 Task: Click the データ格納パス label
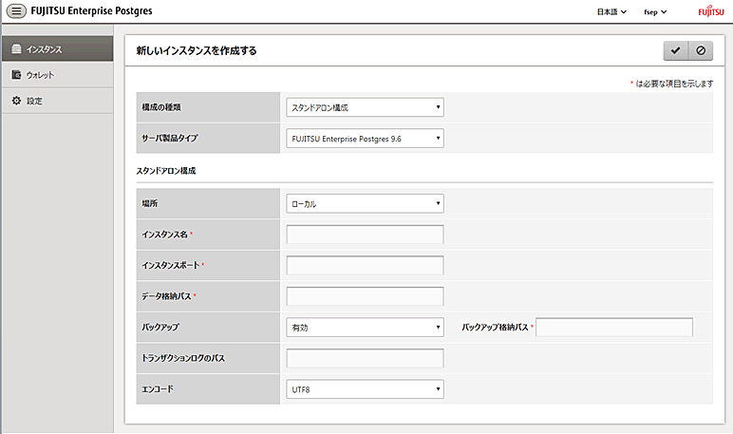tap(166, 296)
